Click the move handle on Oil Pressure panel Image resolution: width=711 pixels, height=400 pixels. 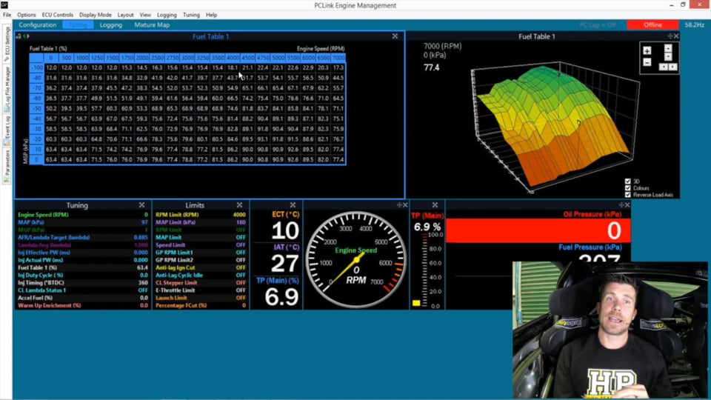tap(621, 205)
